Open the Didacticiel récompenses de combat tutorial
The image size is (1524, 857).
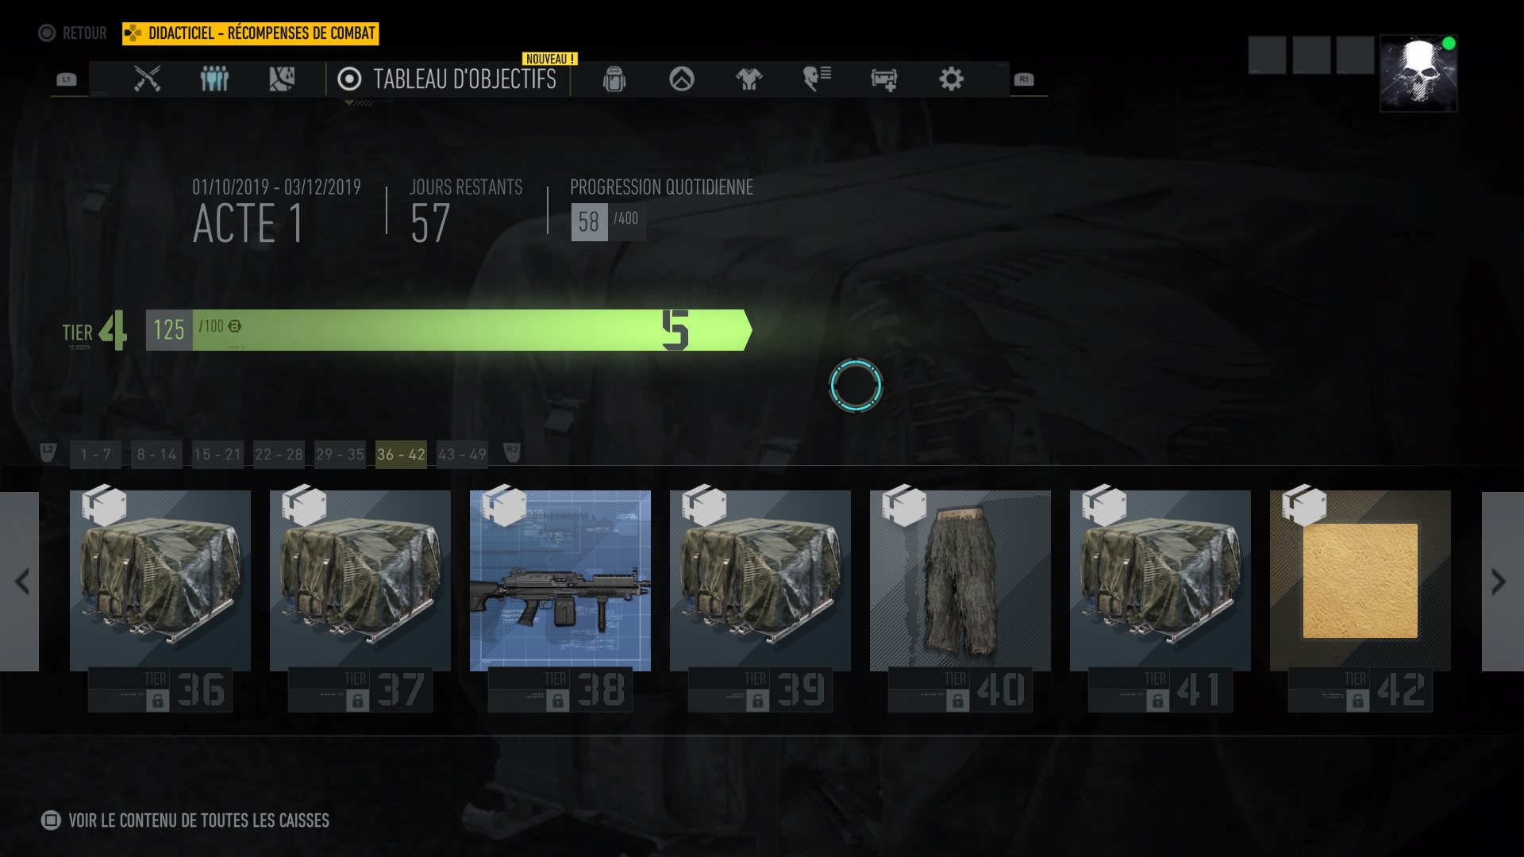[251, 33]
